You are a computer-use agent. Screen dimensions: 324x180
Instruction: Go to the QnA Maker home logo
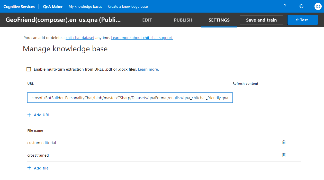(53, 6)
